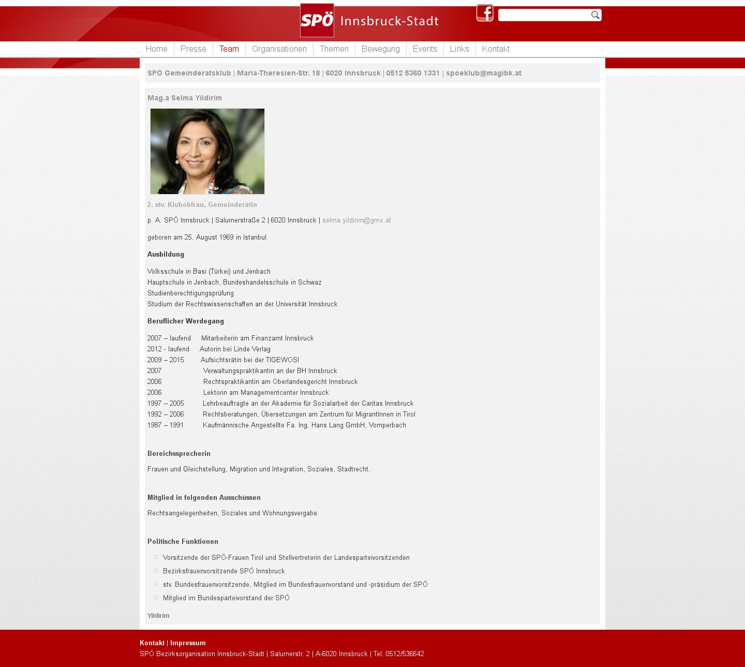Open the Links menu item
The height and width of the screenshot is (667, 745).
(459, 49)
